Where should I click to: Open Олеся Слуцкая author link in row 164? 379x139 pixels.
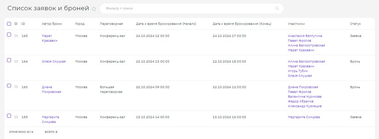click(x=54, y=61)
